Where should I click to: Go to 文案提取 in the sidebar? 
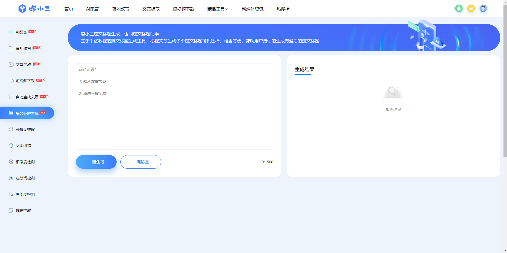pos(23,65)
